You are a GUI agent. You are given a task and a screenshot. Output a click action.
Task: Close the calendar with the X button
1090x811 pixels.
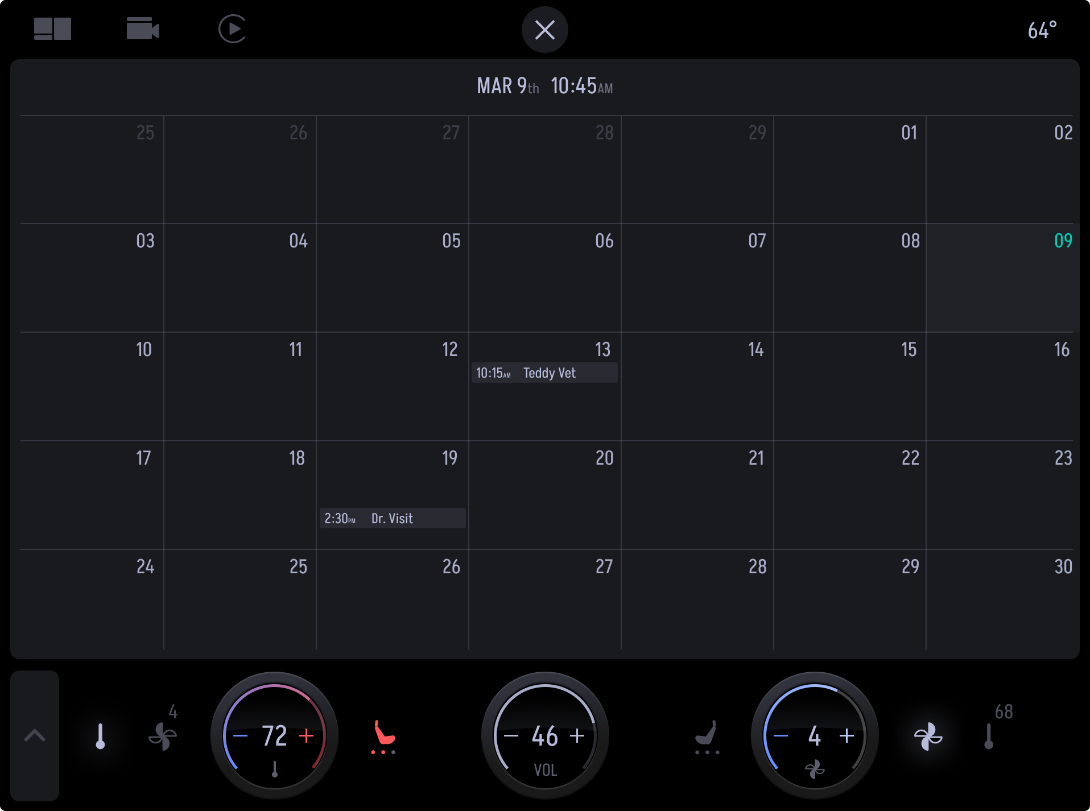[545, 30]
